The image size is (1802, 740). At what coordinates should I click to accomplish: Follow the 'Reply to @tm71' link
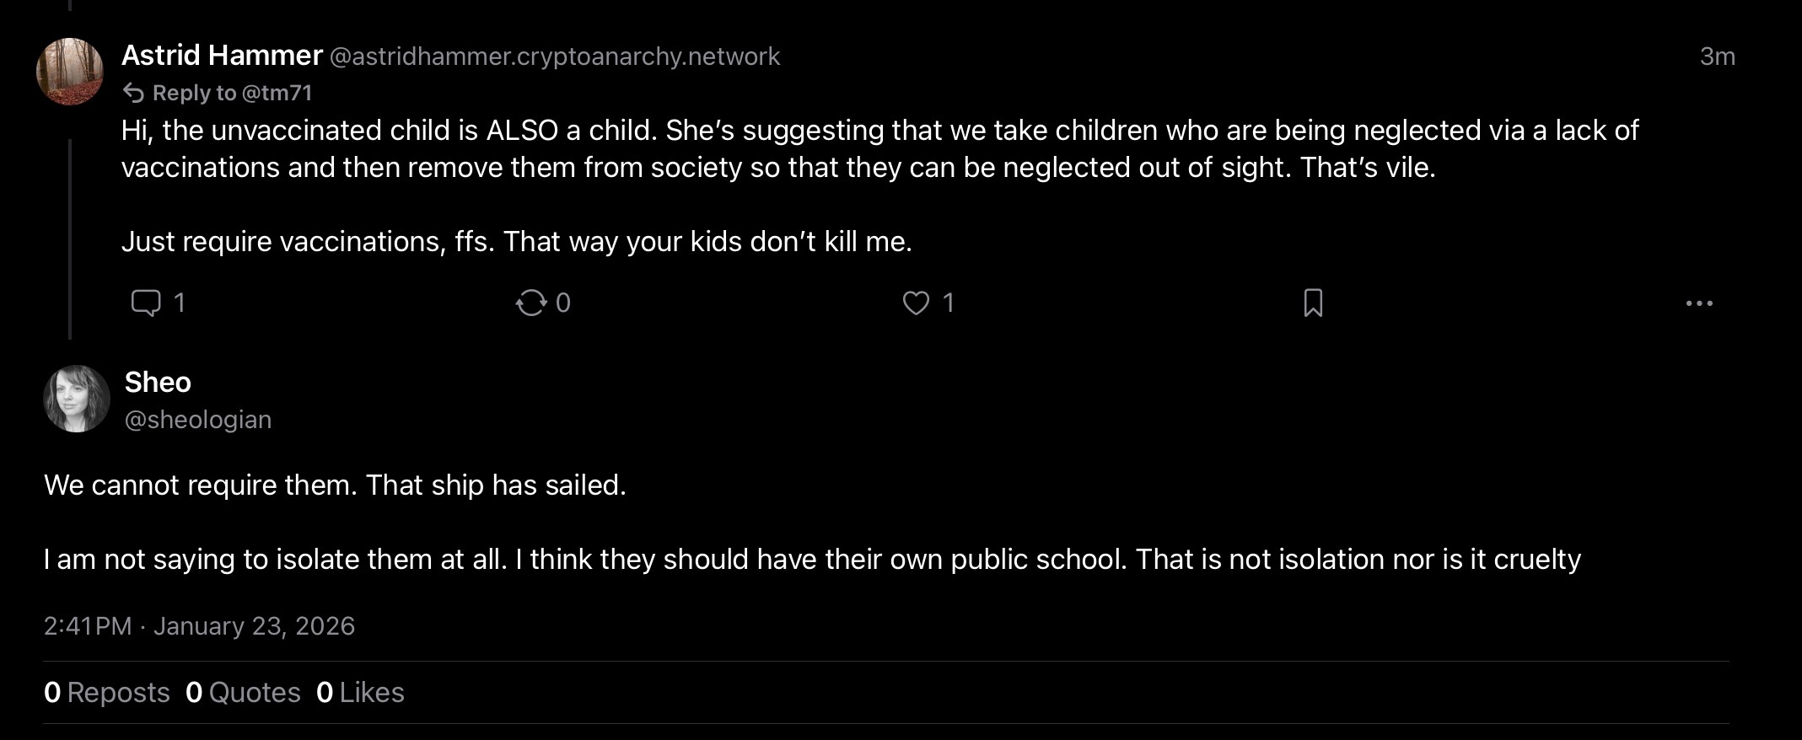(232, 93)
